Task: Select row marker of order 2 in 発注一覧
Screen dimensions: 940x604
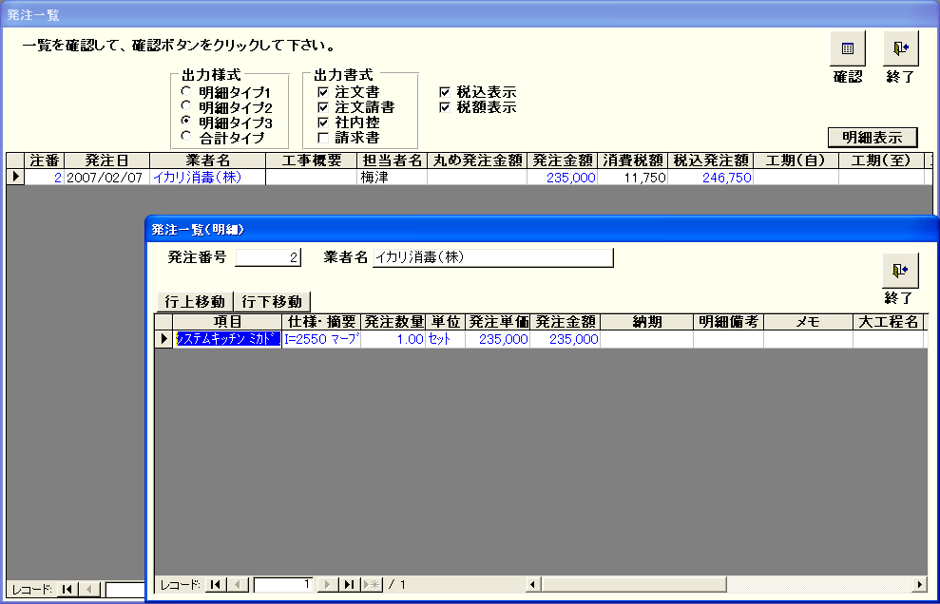Action: coord(15,178)
